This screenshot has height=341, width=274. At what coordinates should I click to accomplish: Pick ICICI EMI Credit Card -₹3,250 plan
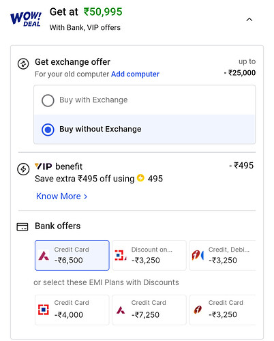point(222,310)
